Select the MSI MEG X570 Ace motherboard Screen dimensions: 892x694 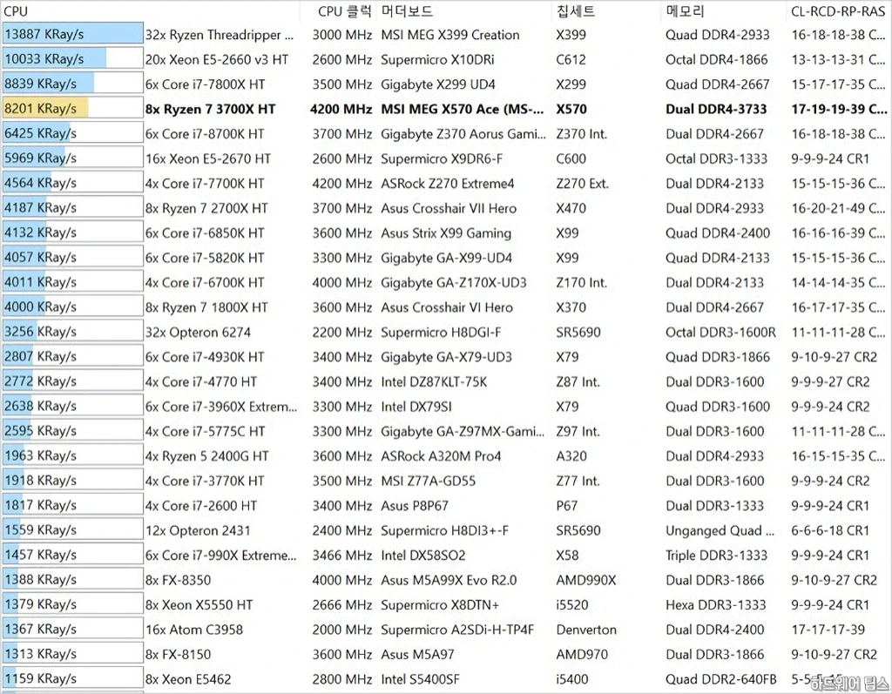(x=463, y=109)
